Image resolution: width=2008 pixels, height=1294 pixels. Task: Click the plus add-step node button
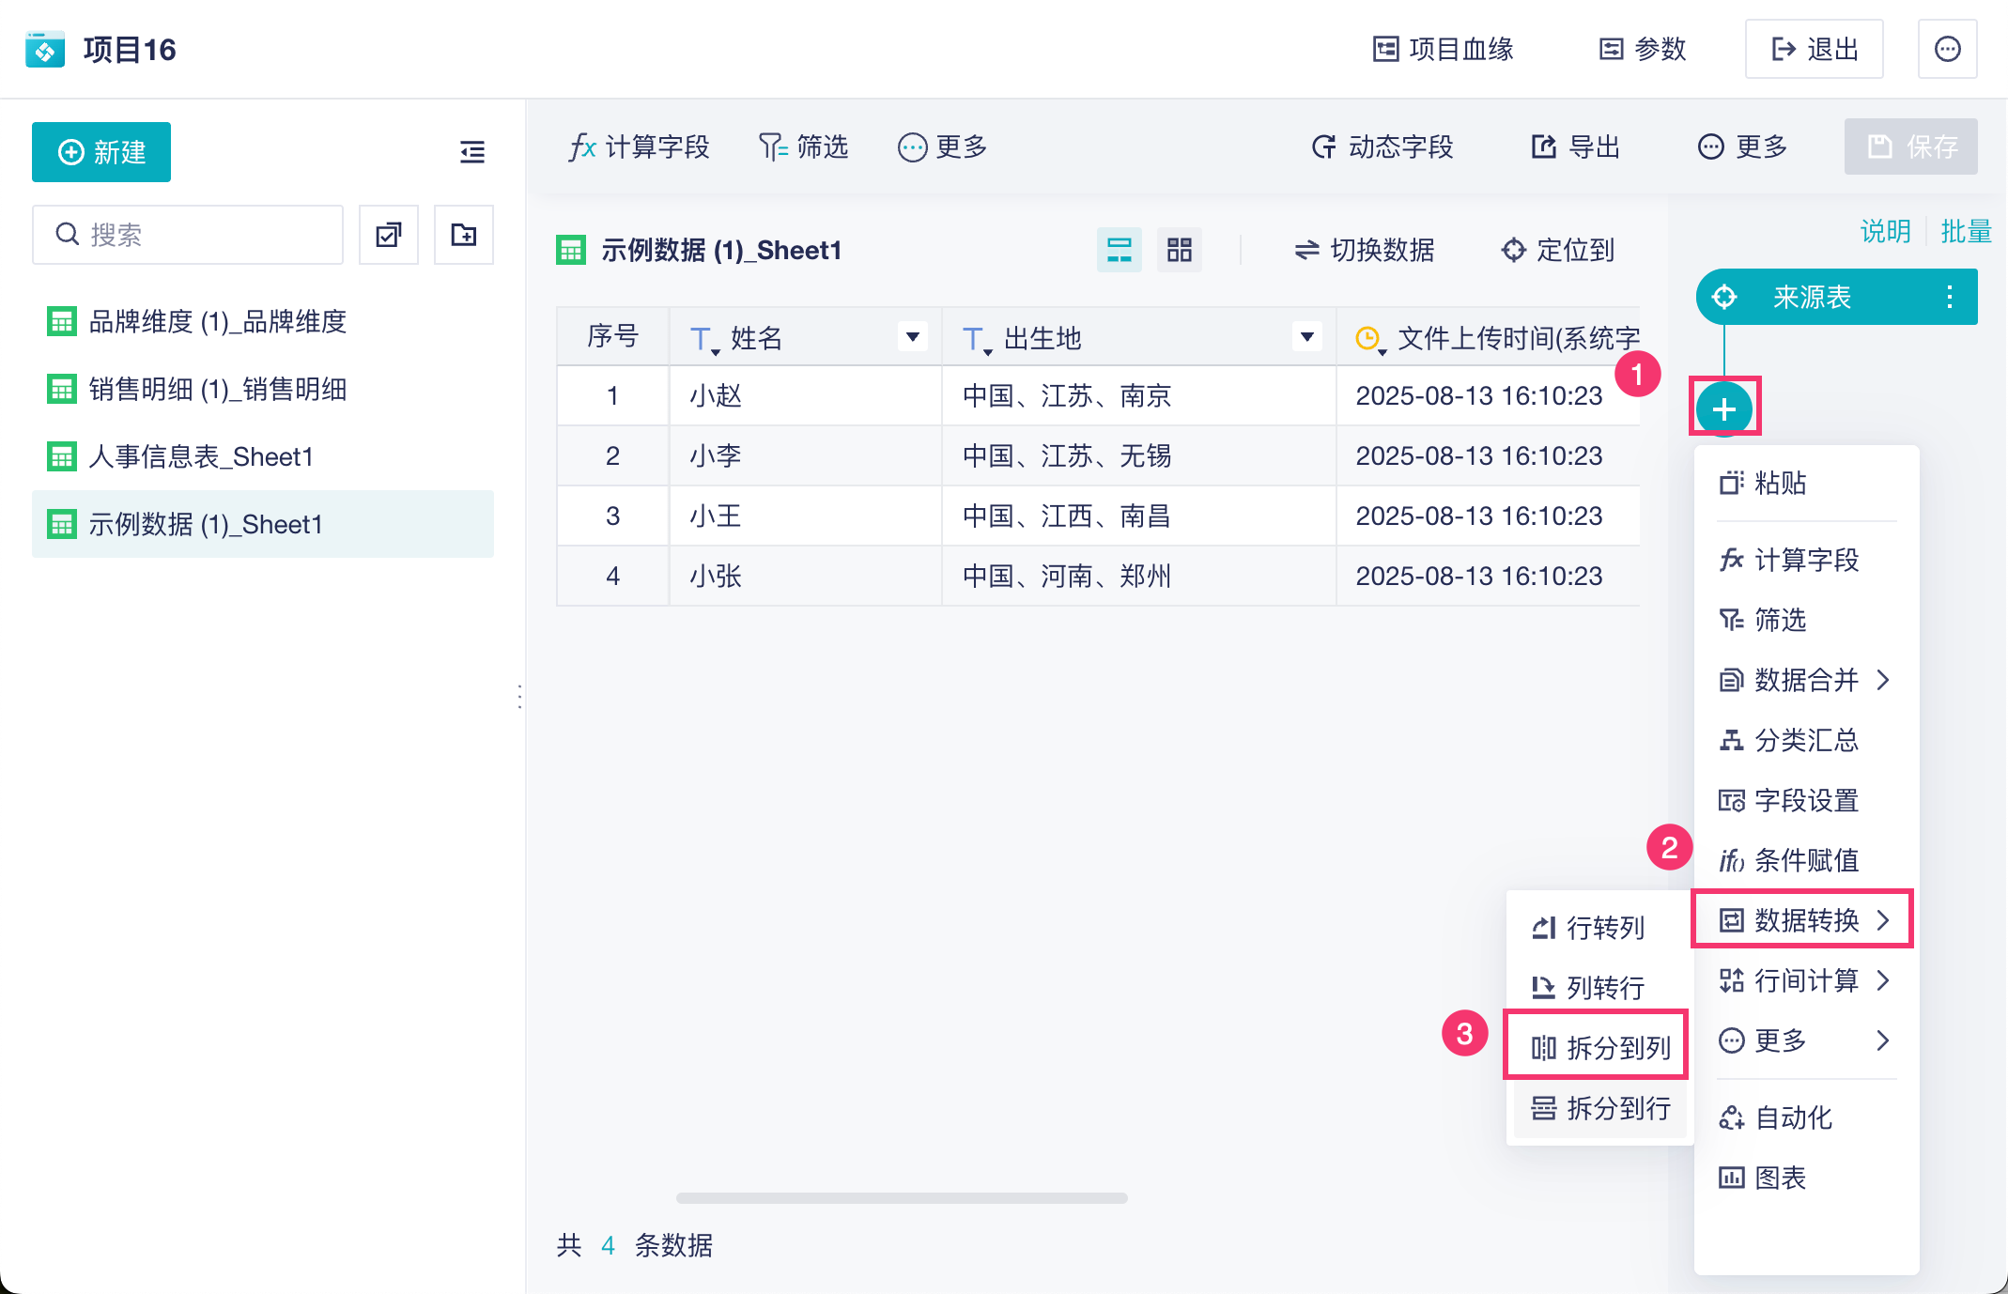[1723, 409]
